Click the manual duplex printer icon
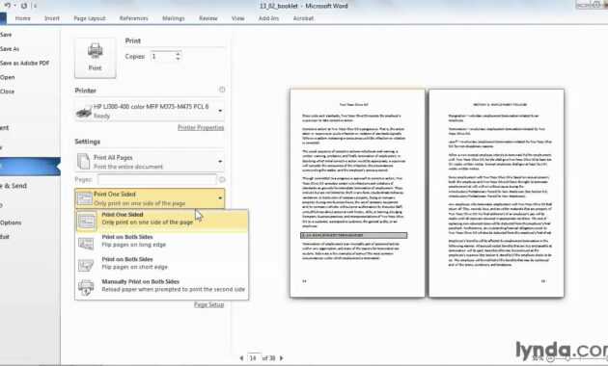 coord(86,288)
